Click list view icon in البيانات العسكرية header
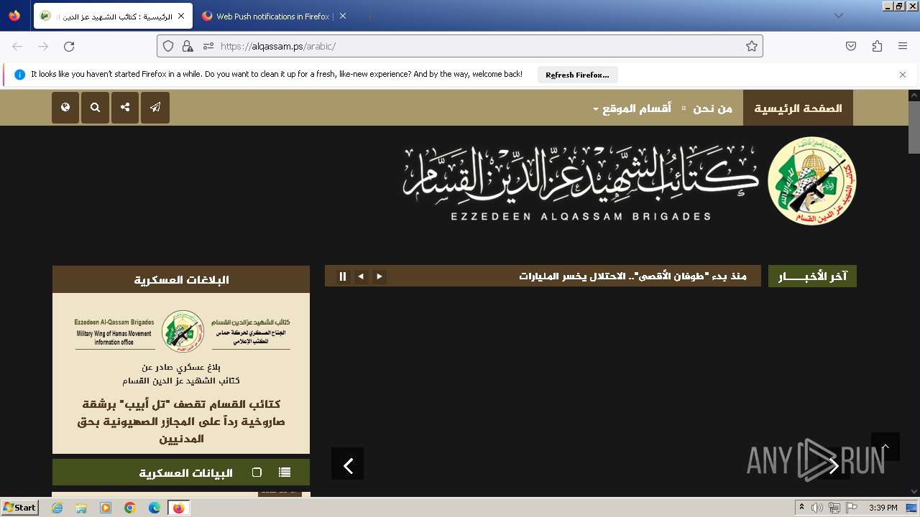 coord(285,472)
